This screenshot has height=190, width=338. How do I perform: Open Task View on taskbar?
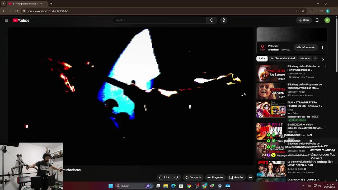tap(158, 186)
